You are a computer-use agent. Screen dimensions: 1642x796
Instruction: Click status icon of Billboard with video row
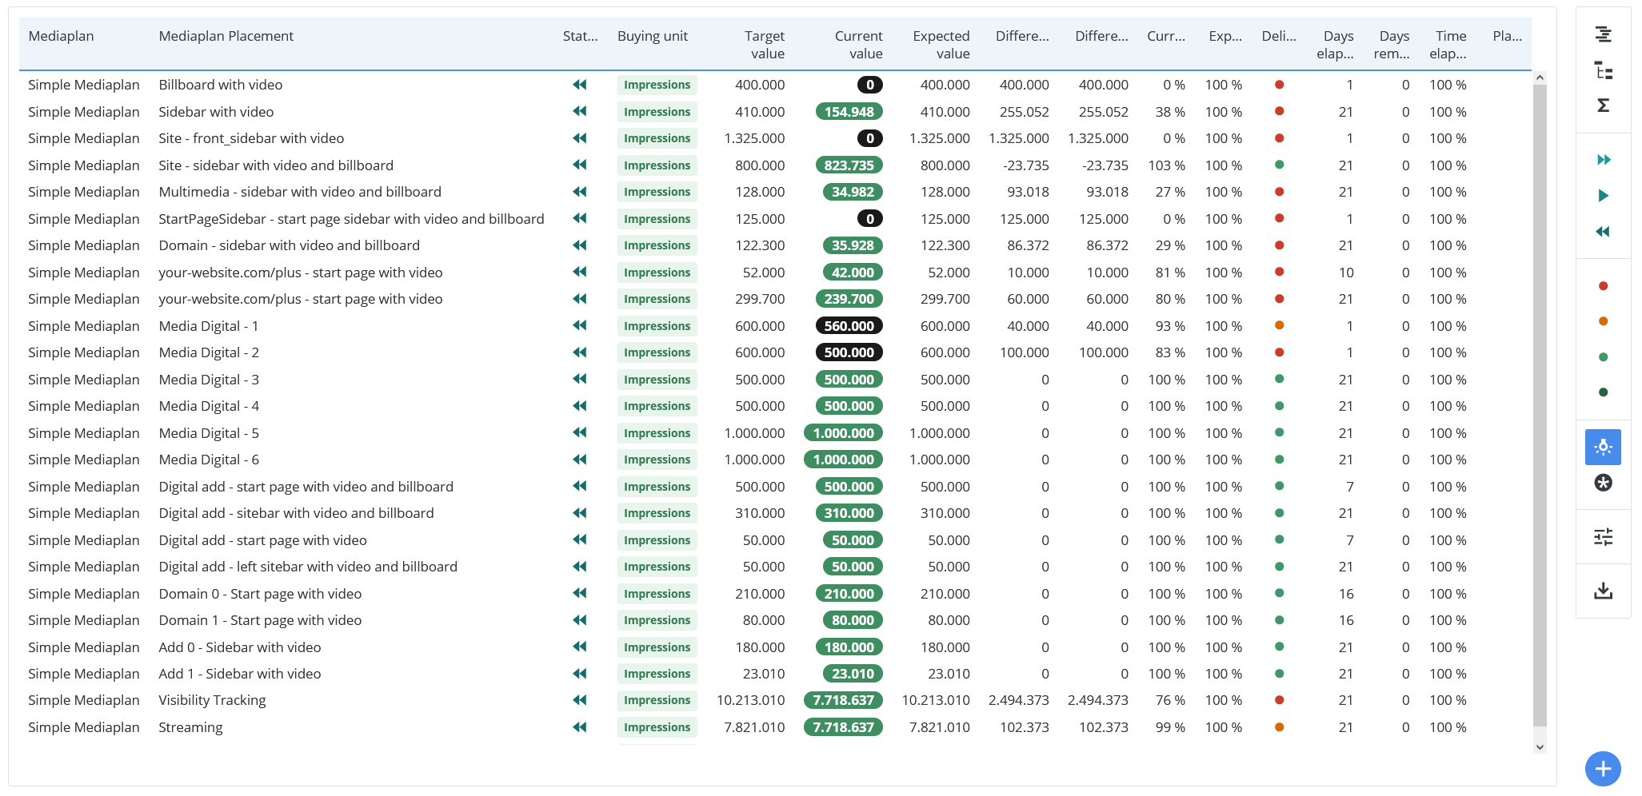point(580,85)
